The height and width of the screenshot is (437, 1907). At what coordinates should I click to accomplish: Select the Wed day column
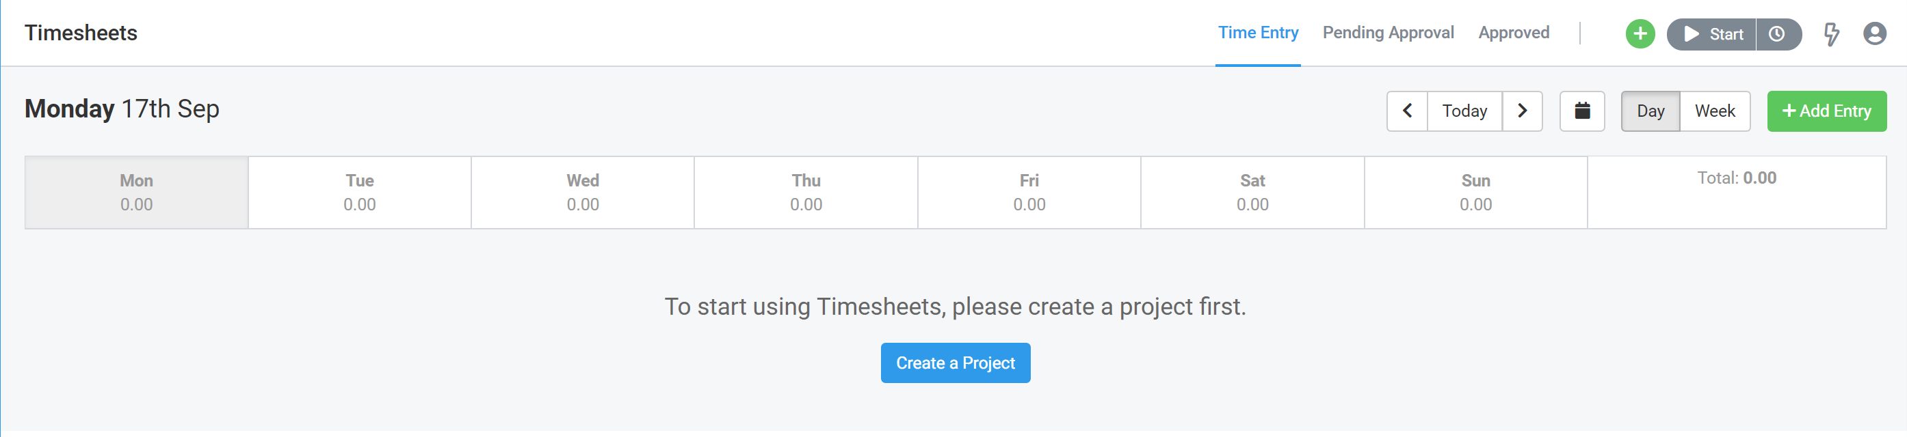(583, 193)
